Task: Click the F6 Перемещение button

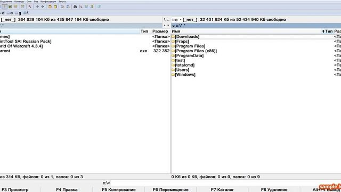Action: click(170, 190)
